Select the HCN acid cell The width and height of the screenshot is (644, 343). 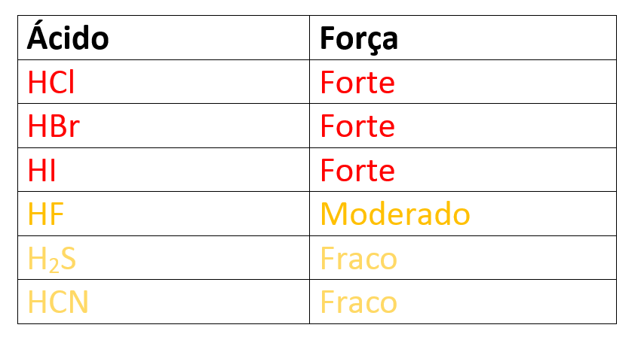coord(58,302)
